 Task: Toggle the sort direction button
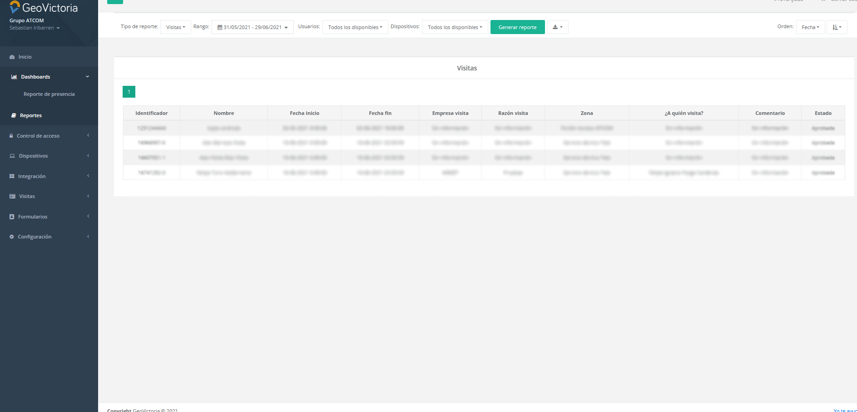click(x=837, y=27)
